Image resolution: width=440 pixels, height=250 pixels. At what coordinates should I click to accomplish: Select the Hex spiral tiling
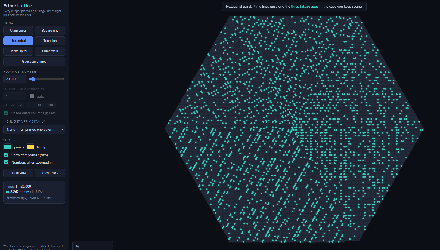(x=18, y=41)
